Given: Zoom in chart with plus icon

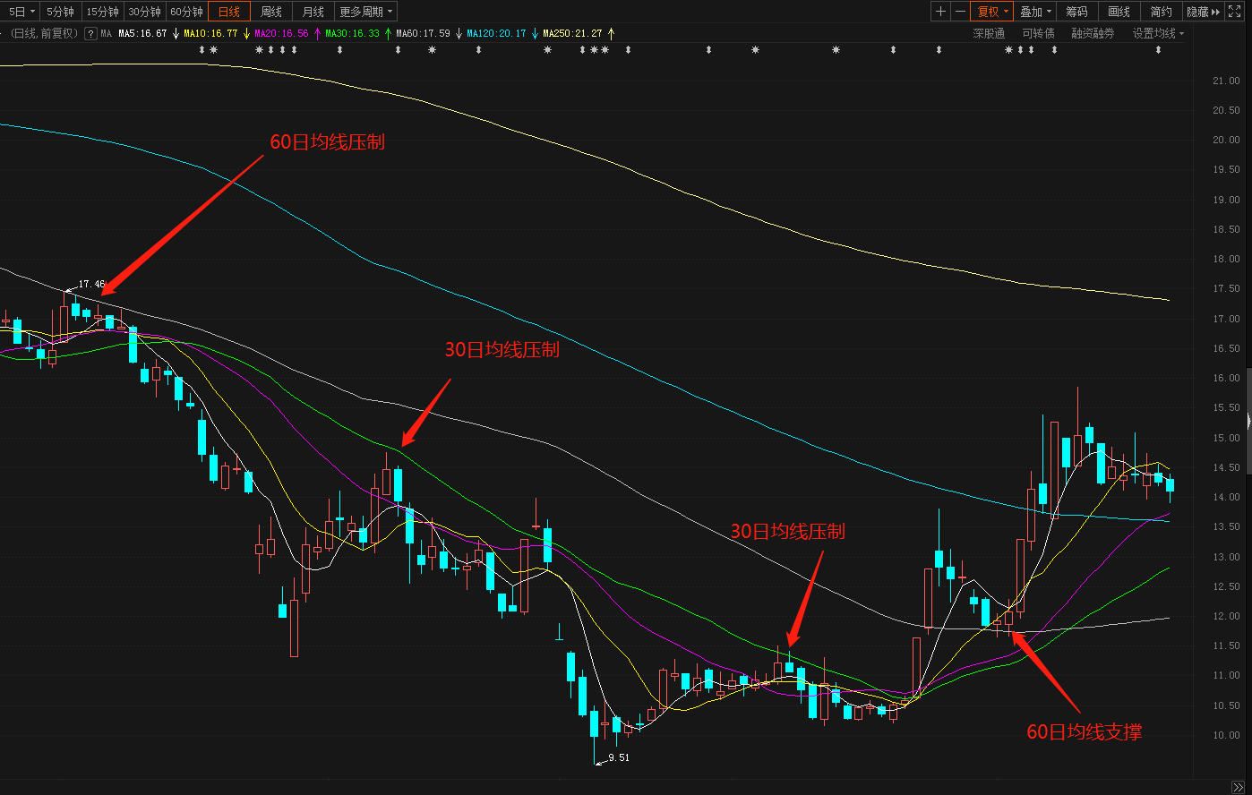Looking at the screenshot, I should click(x=940, y=12).
